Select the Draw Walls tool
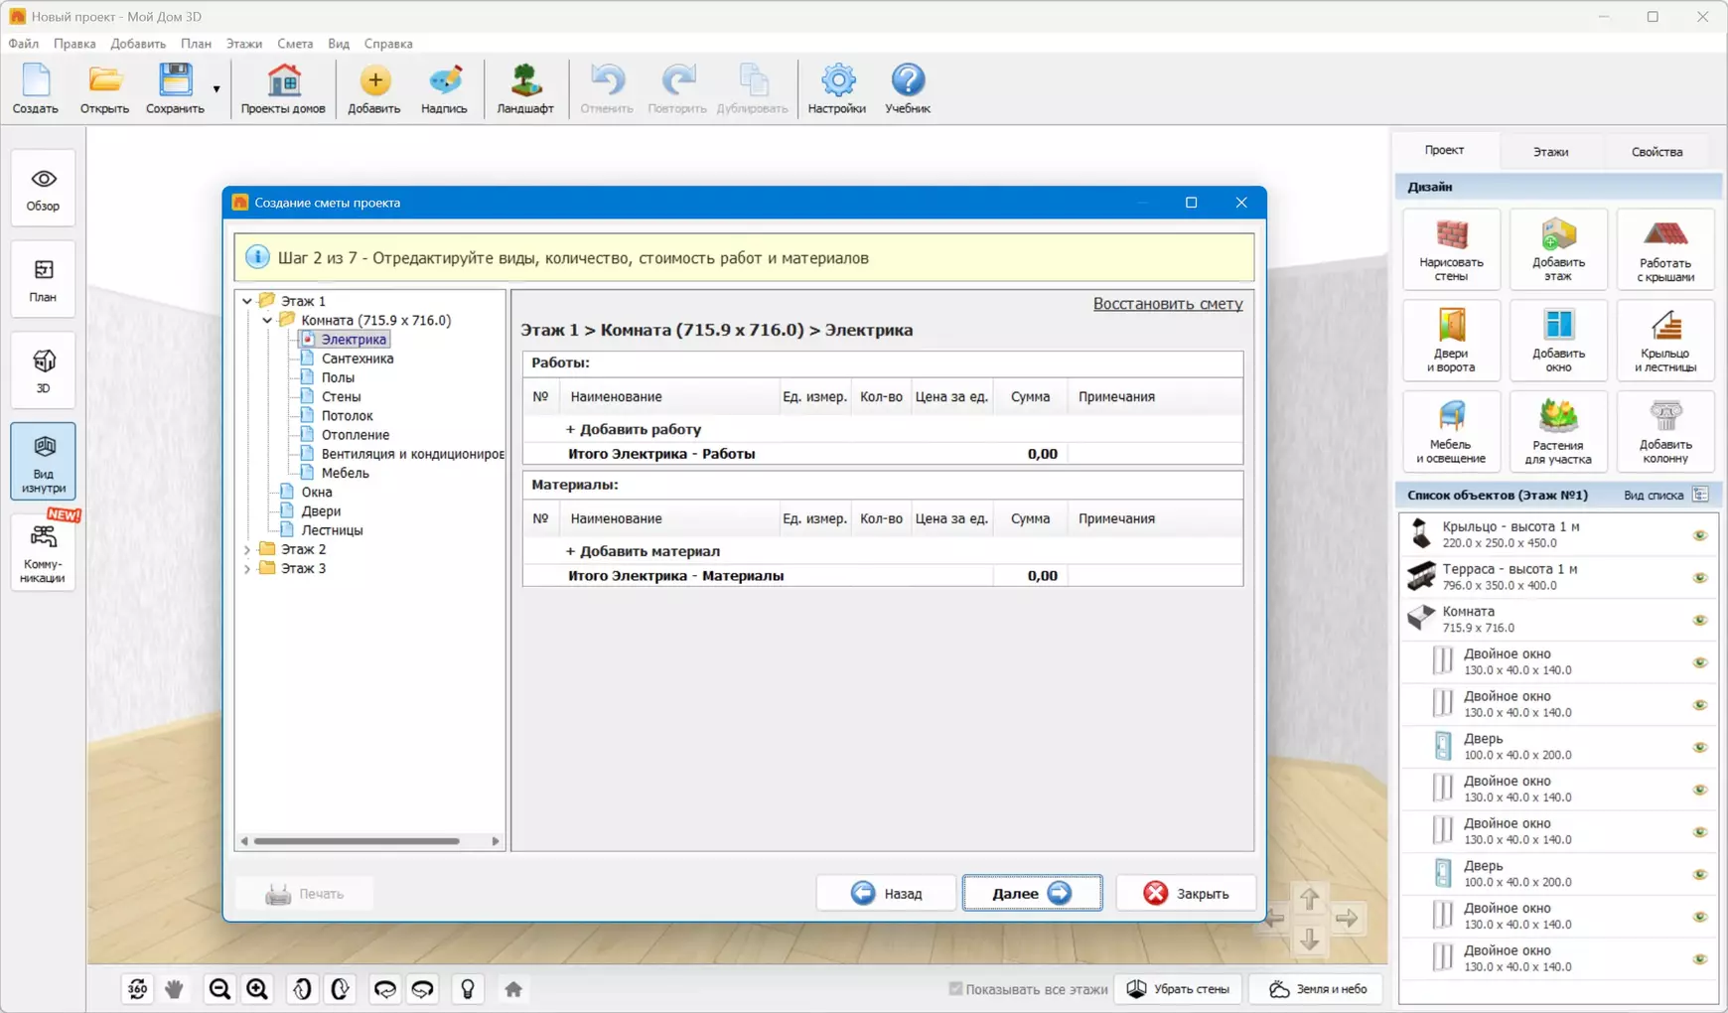 coord(1451,249)
